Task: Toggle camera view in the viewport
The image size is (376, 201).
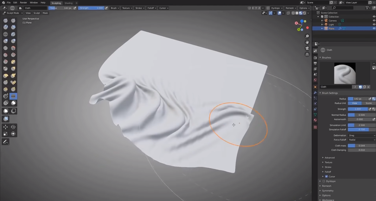Action: [x=307, y=48]
